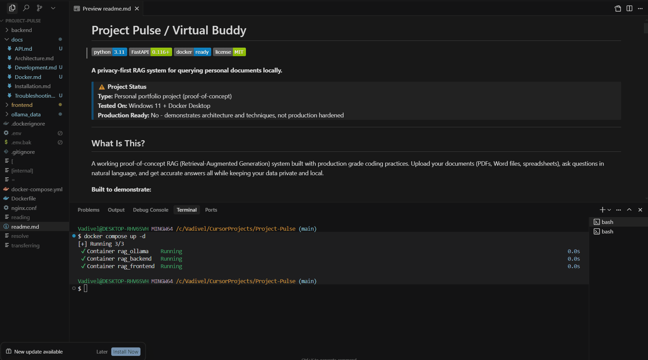648x360 pixels.
Task: Select the Preview readme.md tab
Action: coord(106,9)
